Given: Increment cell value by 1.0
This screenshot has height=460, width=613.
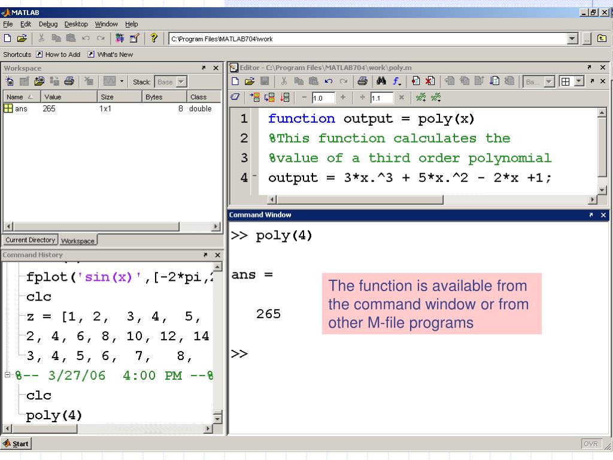Looking at the screenshot, I should point(343,98).
